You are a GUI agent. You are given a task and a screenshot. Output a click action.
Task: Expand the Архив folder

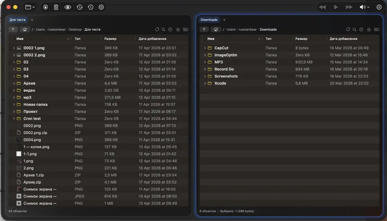point(14,83)
